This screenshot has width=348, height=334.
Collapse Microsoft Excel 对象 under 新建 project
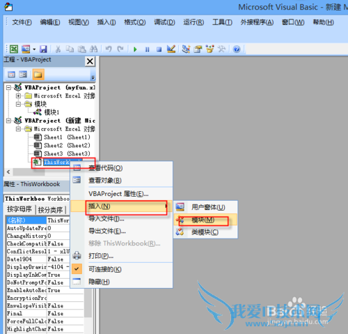pos(18,129)
